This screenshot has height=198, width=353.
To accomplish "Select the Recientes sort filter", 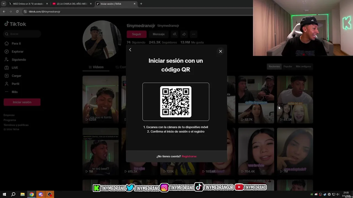I will (274, 67).
